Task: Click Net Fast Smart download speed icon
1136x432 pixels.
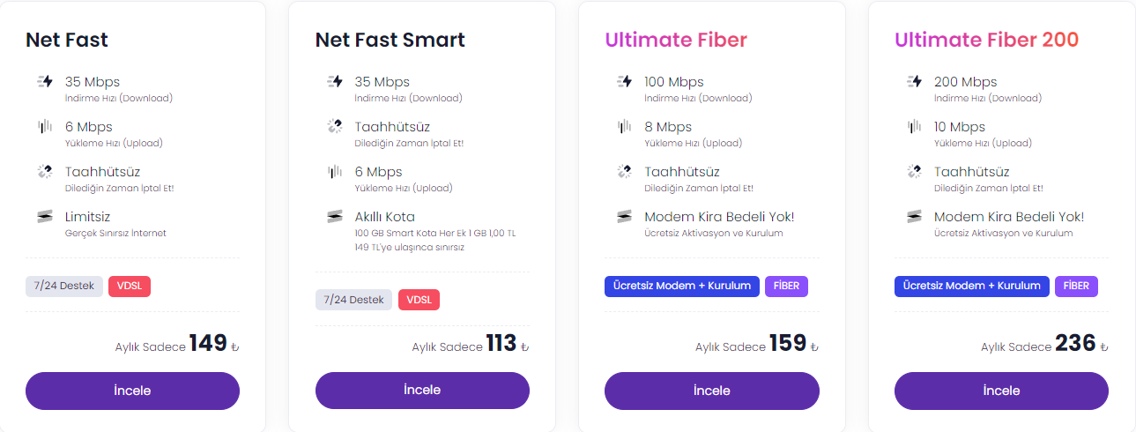Action: click(335, 82)
